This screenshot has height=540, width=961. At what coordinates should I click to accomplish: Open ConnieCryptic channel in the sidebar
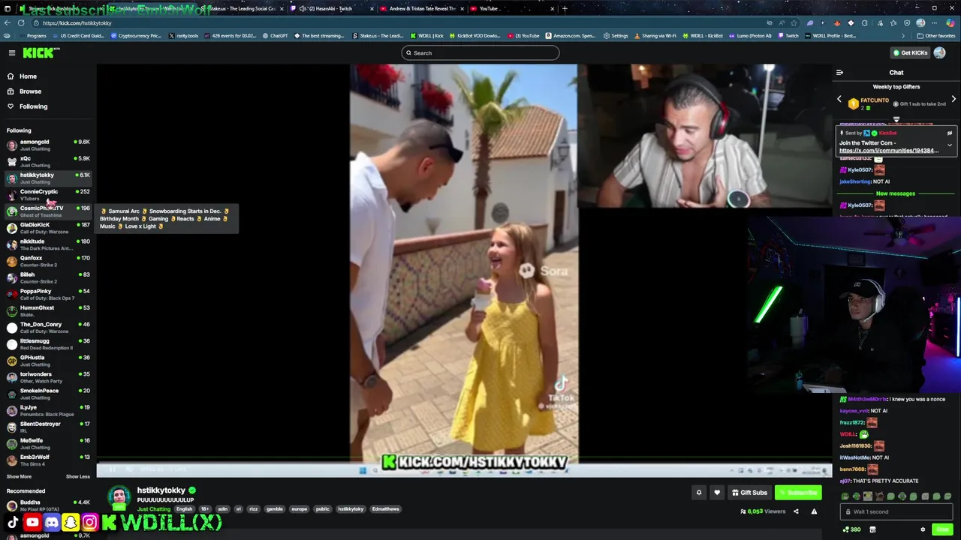pyautogui.click(x=48, y=194)
